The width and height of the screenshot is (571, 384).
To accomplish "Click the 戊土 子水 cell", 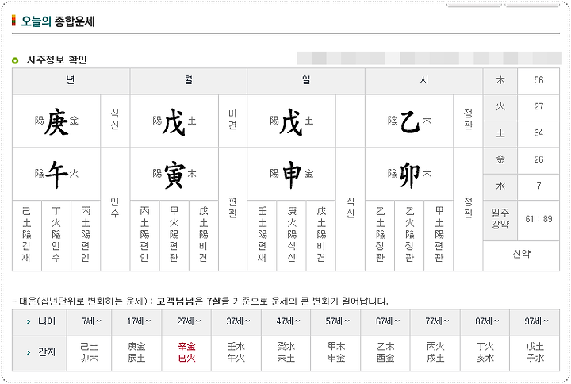I will click(535, 353).
